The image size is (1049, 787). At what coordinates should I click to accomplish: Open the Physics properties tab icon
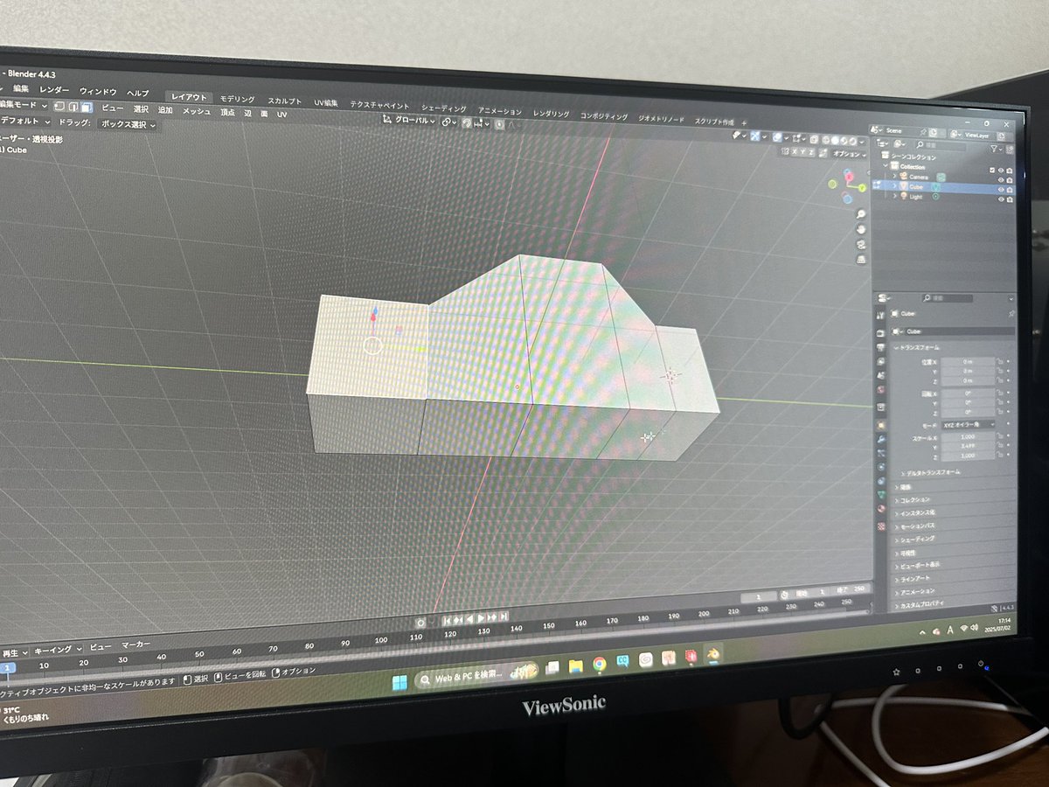click(880, 466)
